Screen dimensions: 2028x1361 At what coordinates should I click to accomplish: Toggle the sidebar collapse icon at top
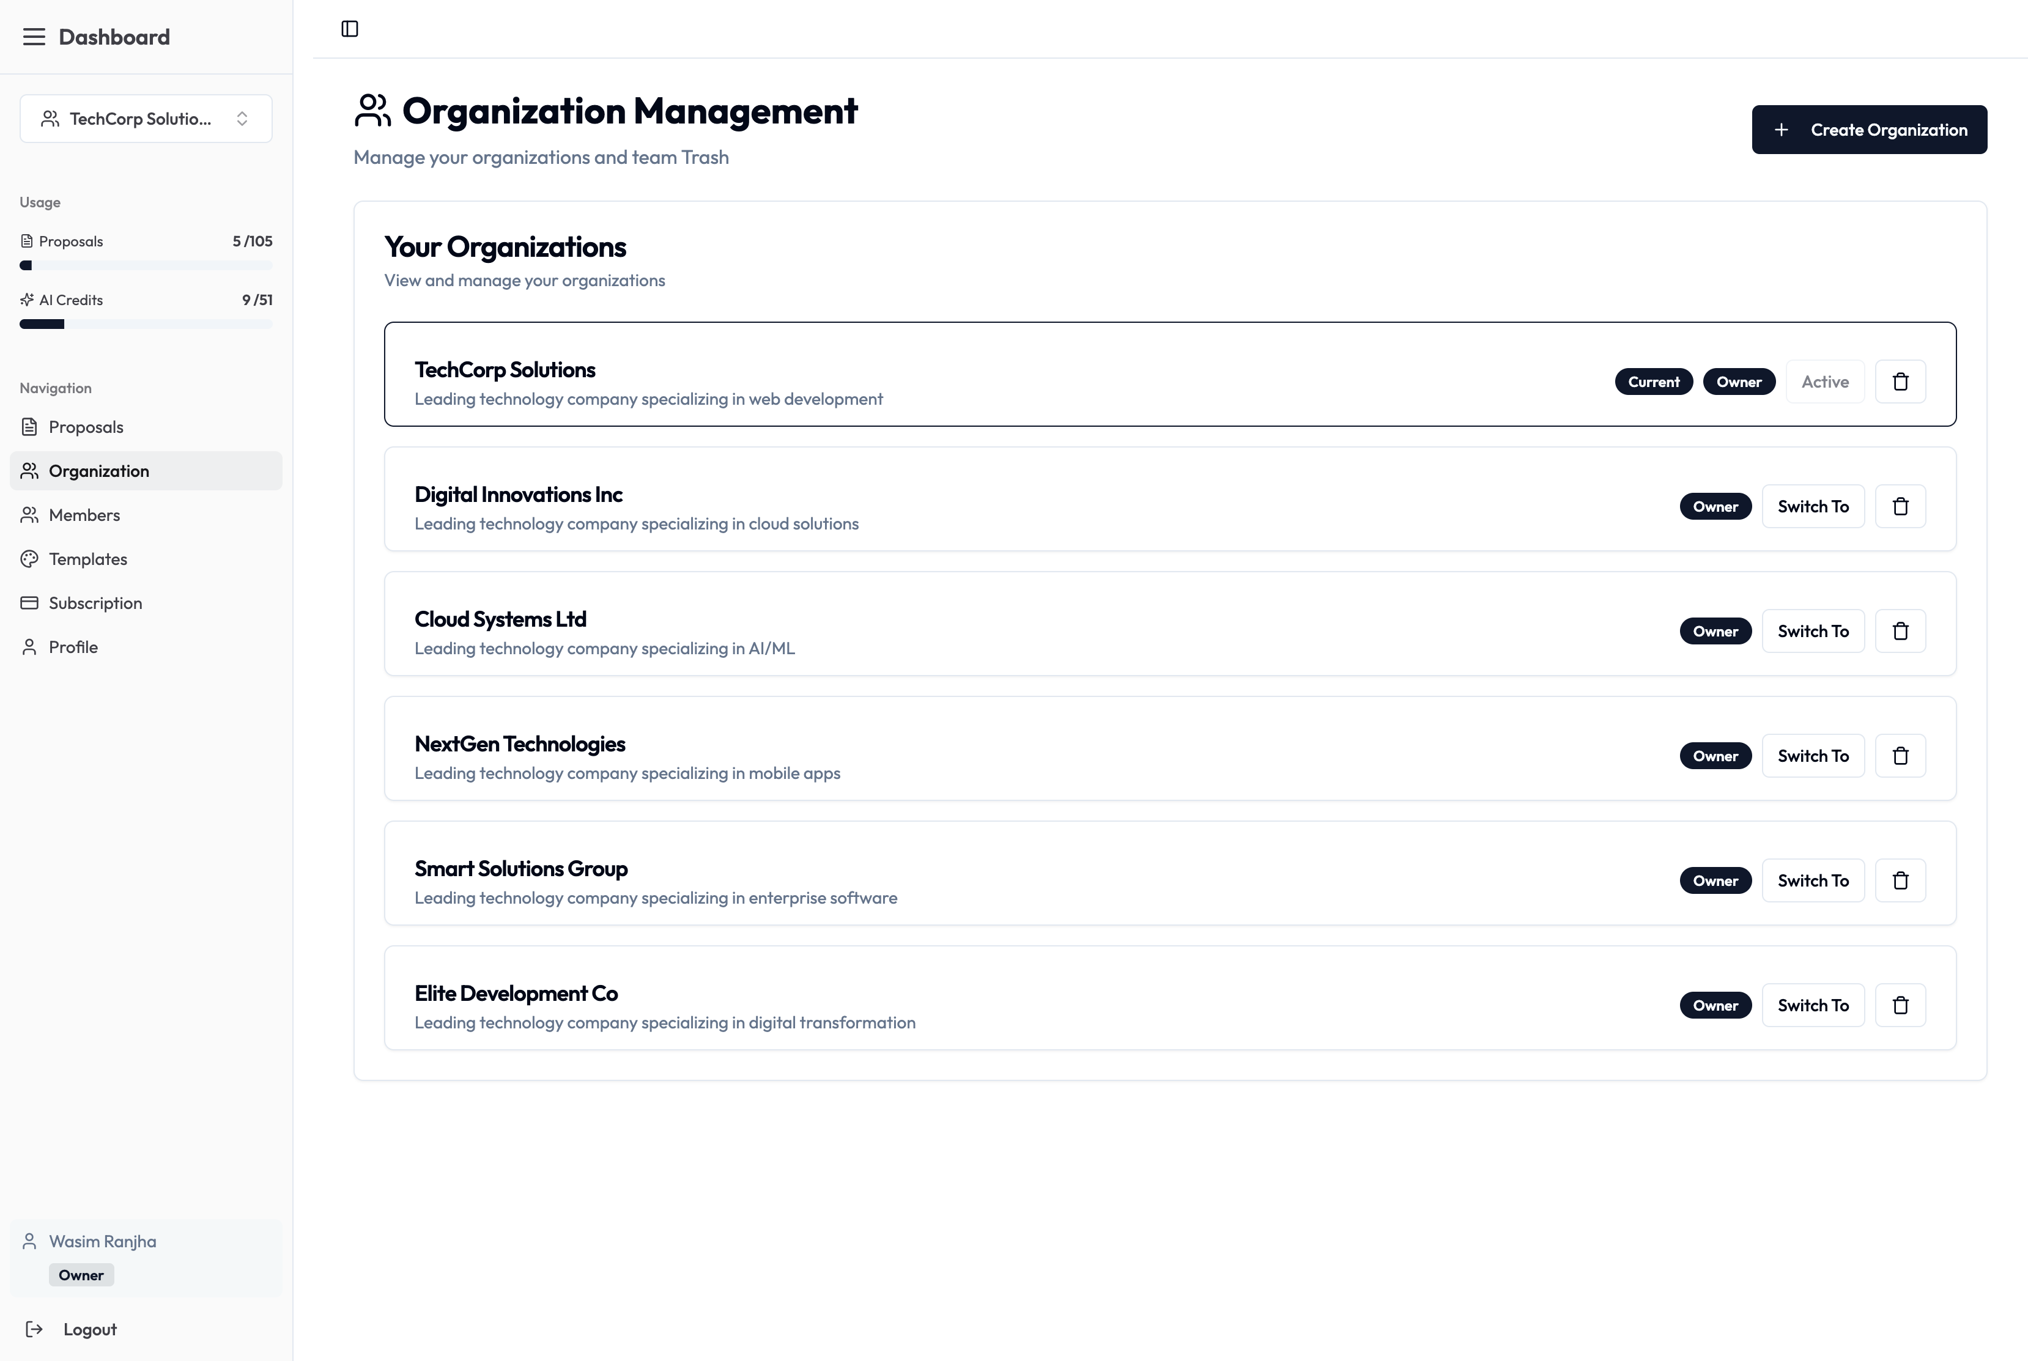click(350, 29)
